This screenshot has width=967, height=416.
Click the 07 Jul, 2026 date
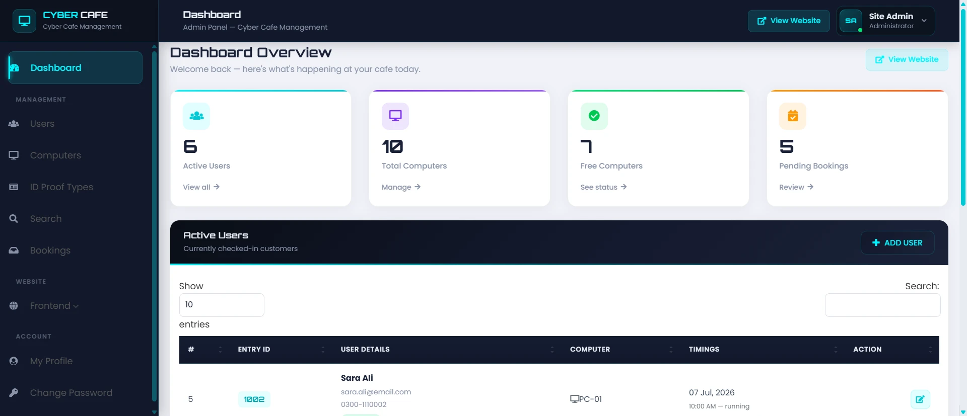pos(712,393)
